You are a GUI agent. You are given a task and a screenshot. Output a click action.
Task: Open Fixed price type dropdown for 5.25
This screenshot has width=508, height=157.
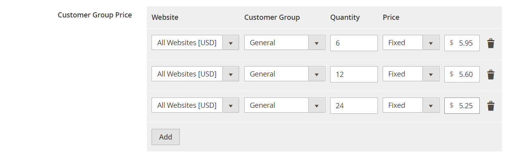click(411, 105)
